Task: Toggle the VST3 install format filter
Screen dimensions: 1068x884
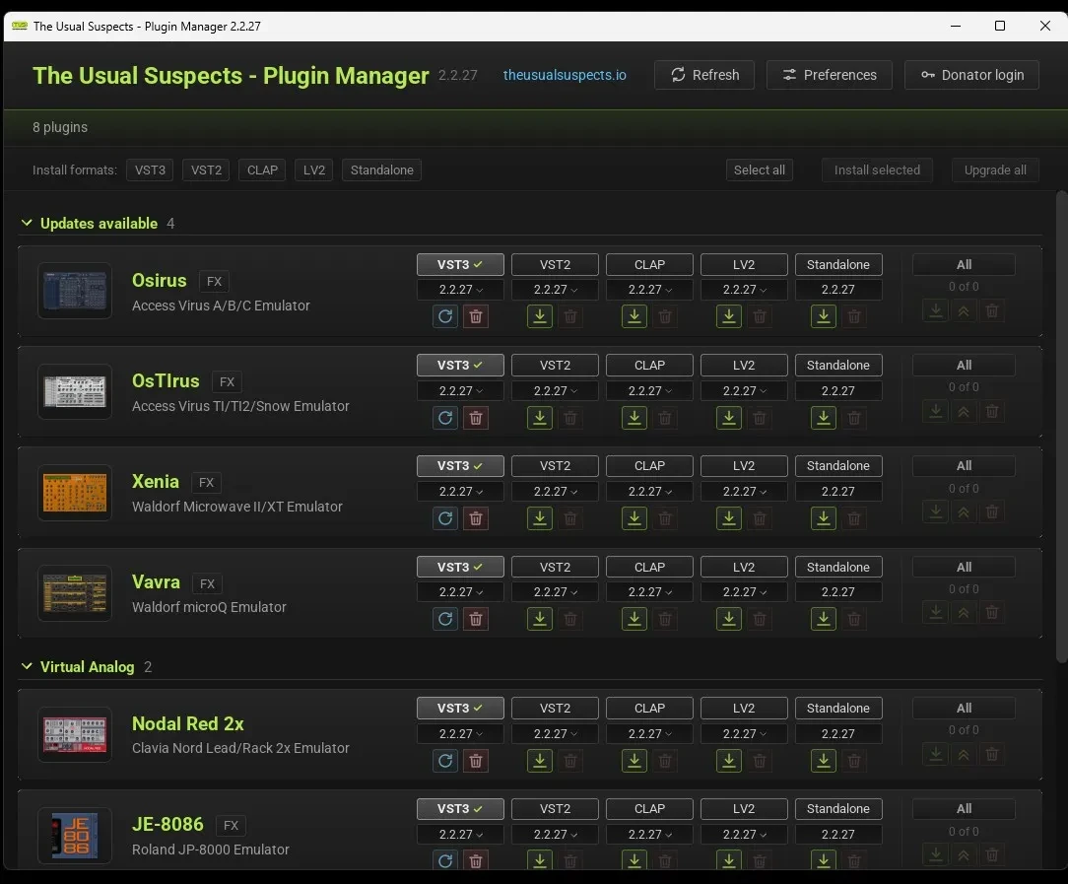Action: 150,170
